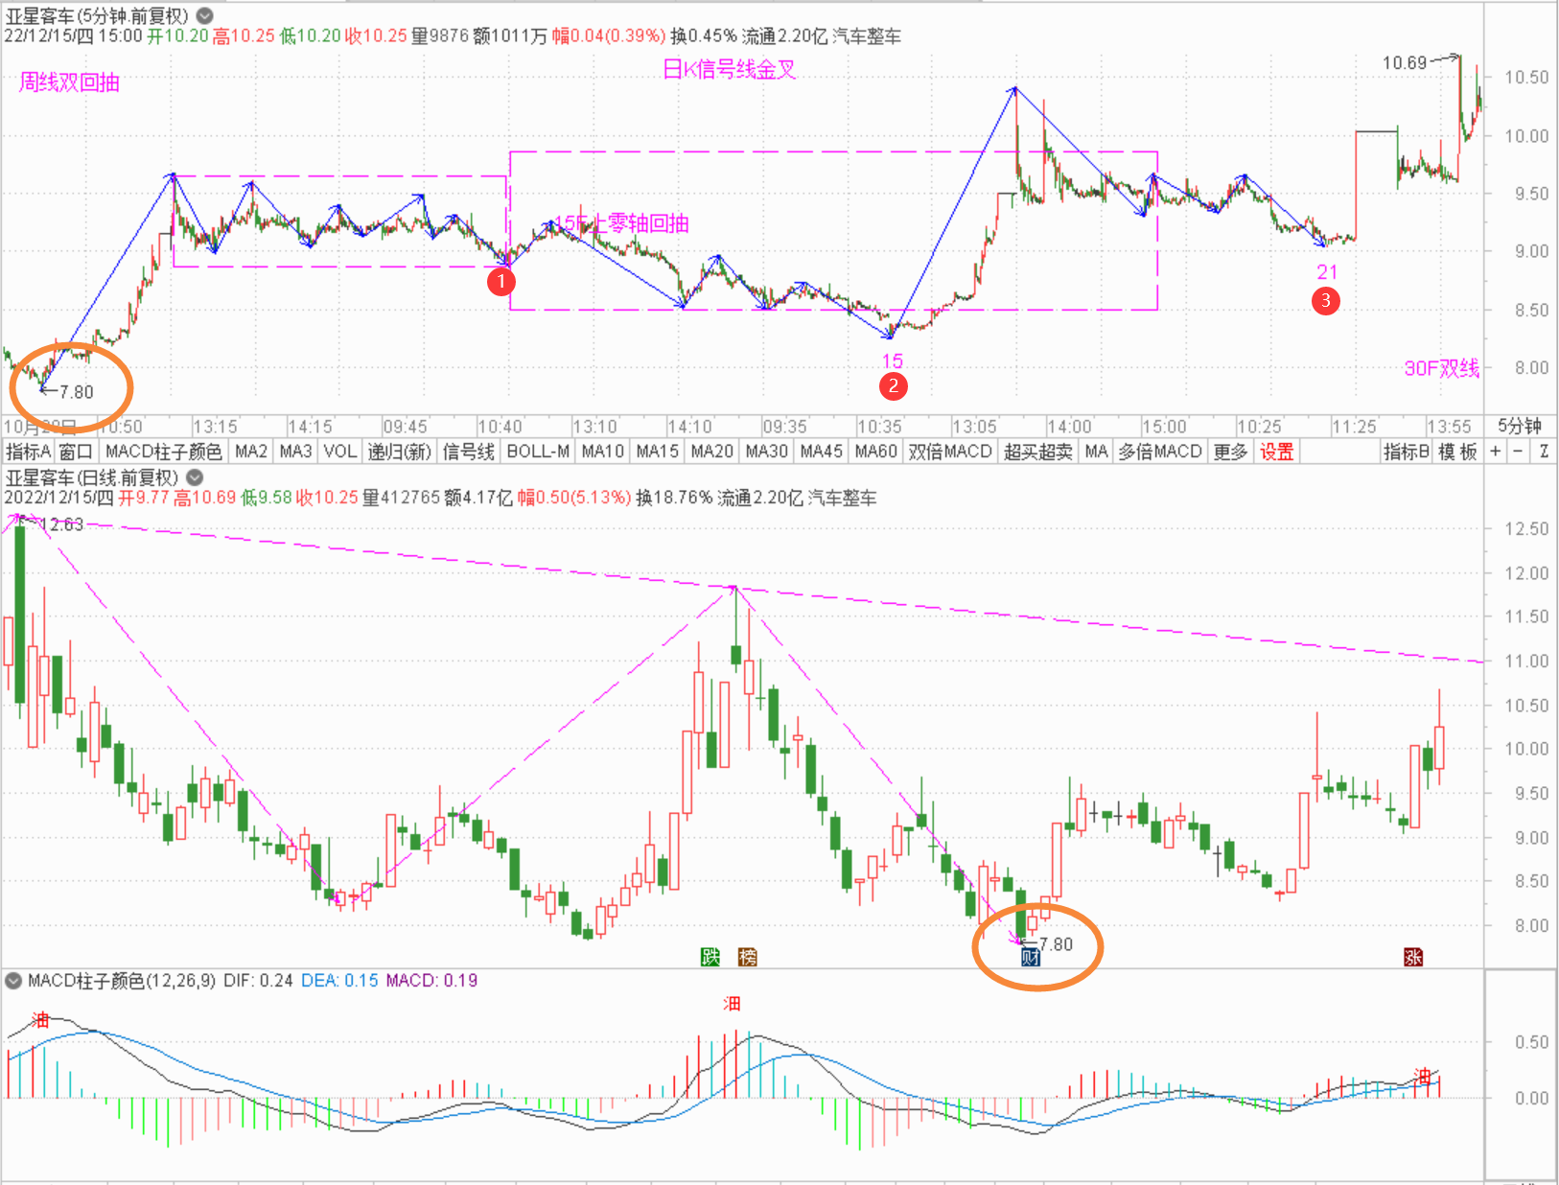
Task: Switch to the MA3 indicator
Action: [x=295, y=452]
